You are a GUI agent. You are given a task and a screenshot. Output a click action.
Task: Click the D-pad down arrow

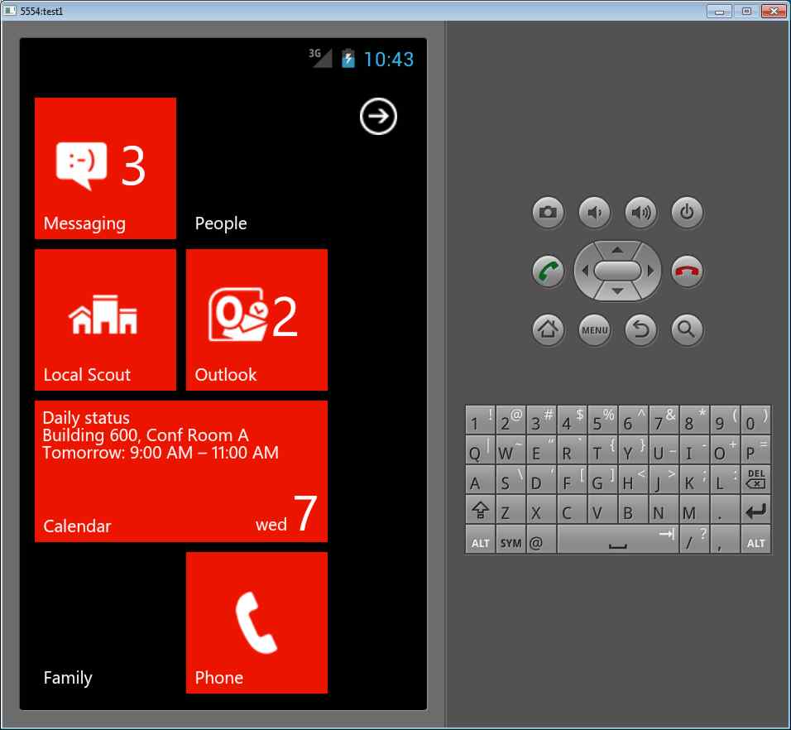click(x=617, y=291)
